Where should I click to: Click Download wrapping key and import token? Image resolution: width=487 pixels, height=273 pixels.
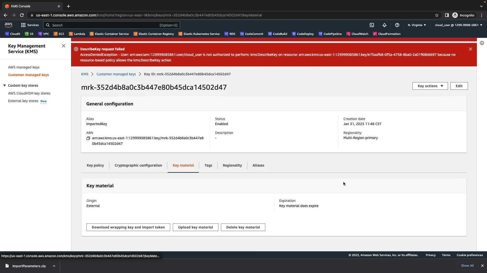coord(128,227)
